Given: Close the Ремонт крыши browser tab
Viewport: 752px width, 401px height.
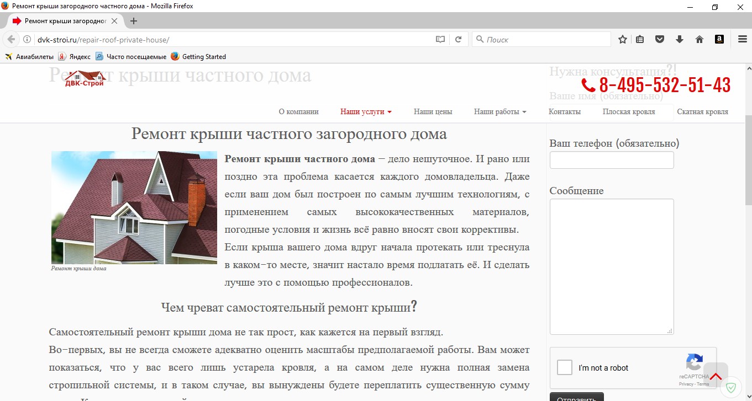Looking at the screenshot, I should pos(114,21).
